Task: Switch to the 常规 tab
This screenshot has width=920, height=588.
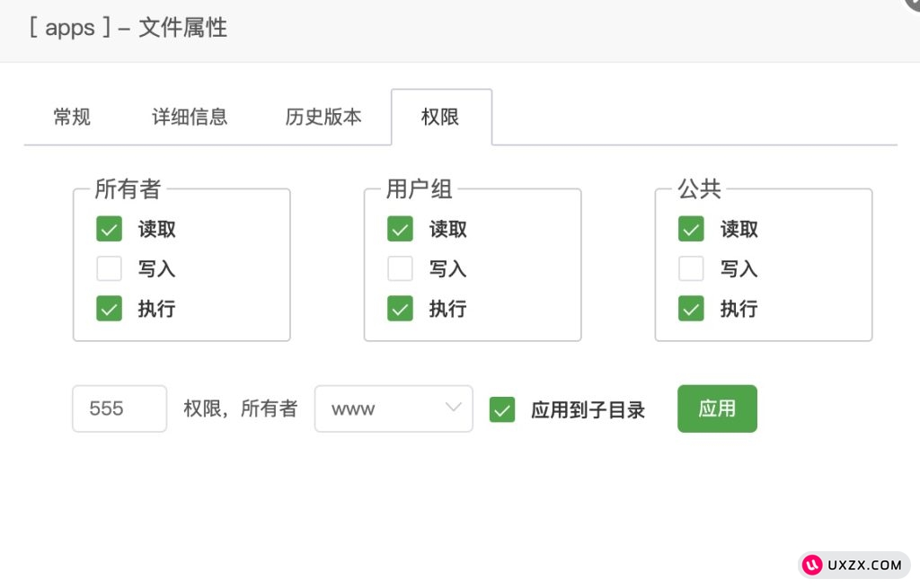Action: tap(72, 117)
